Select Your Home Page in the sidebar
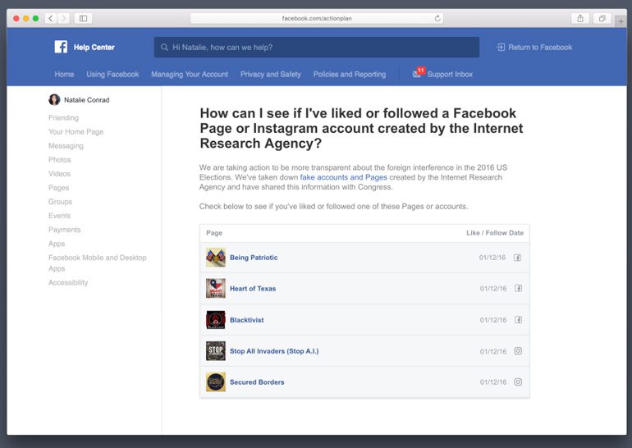This screenshot has height=448, width=632. click(x=76, y=132)
